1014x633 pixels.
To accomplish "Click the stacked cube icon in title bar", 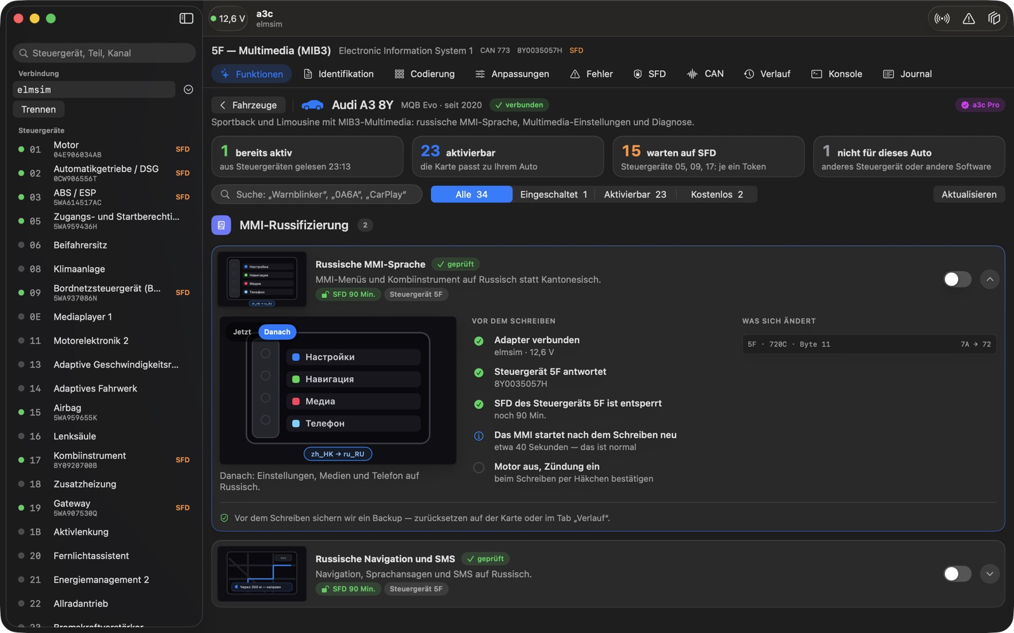I will 994,18.
